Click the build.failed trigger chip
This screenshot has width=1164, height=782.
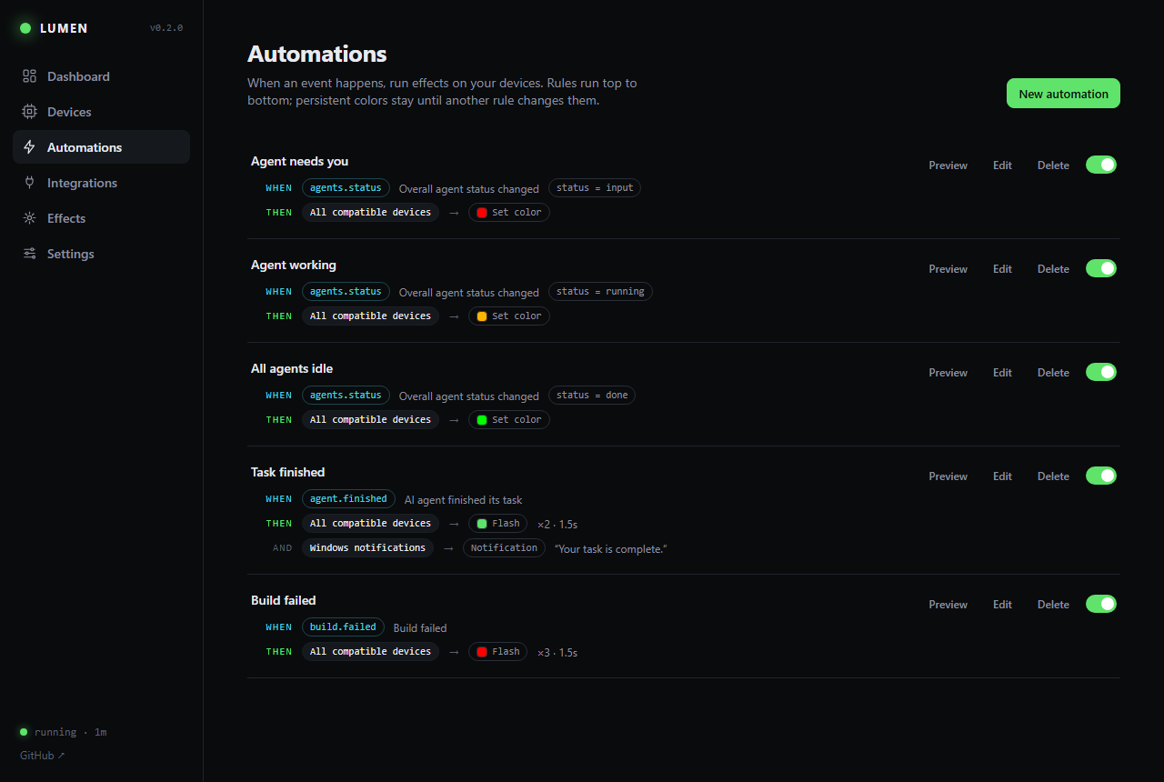[x=343, y=627]
